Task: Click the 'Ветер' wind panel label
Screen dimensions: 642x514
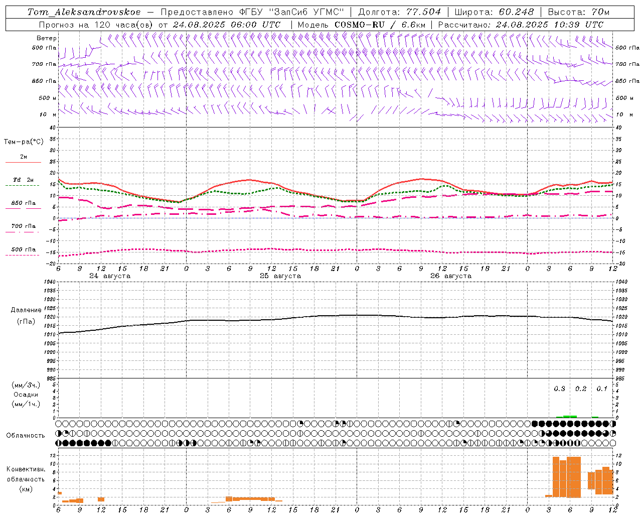Action: [x=47, y=38]
